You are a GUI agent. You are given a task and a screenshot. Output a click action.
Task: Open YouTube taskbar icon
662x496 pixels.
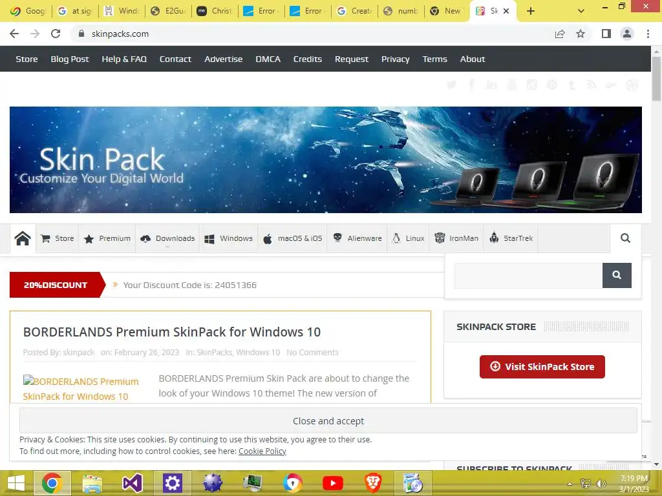click(333, 483)
